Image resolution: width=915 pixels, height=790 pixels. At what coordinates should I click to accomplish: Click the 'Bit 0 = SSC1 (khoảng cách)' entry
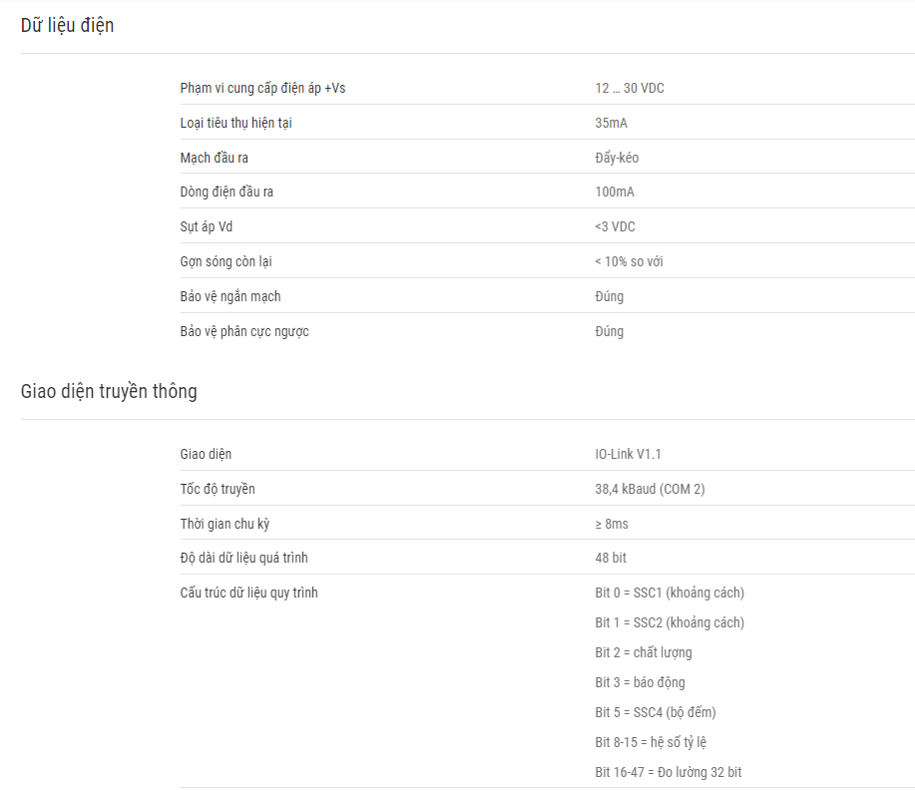click(670, 592)
